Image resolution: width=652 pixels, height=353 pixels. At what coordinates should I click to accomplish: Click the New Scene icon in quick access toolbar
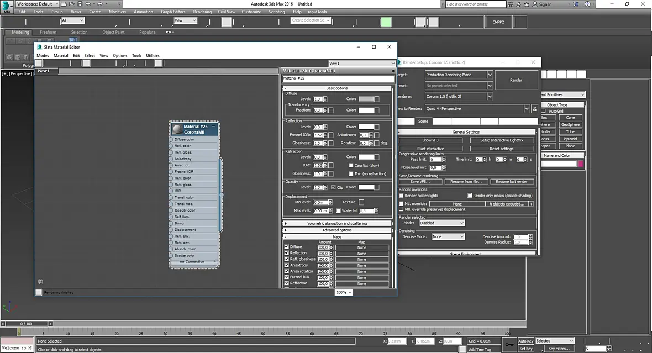pos(64,4)
